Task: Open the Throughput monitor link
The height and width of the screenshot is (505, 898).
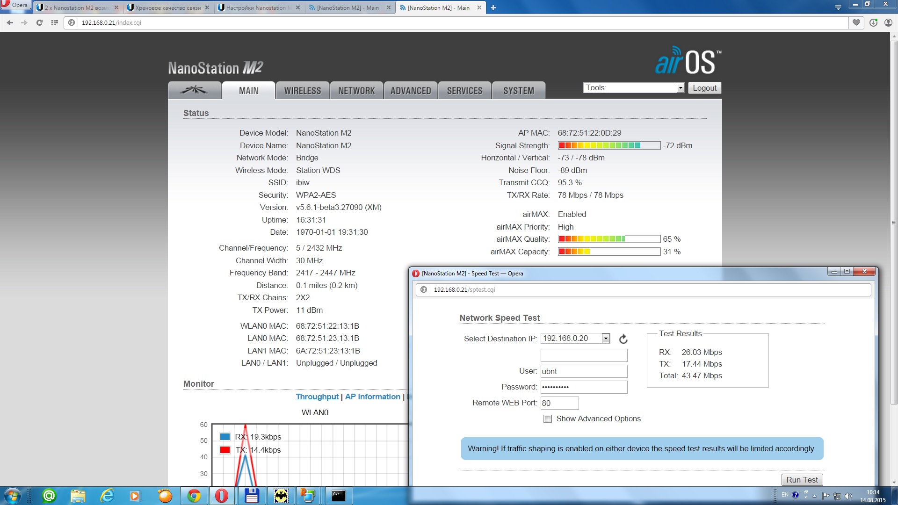Action: tap(317, 397)
